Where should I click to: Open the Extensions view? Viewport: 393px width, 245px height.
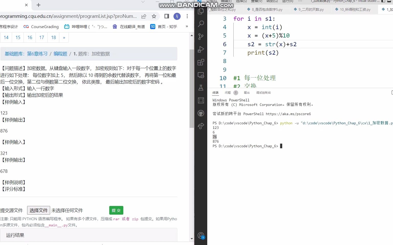point(201,62)
